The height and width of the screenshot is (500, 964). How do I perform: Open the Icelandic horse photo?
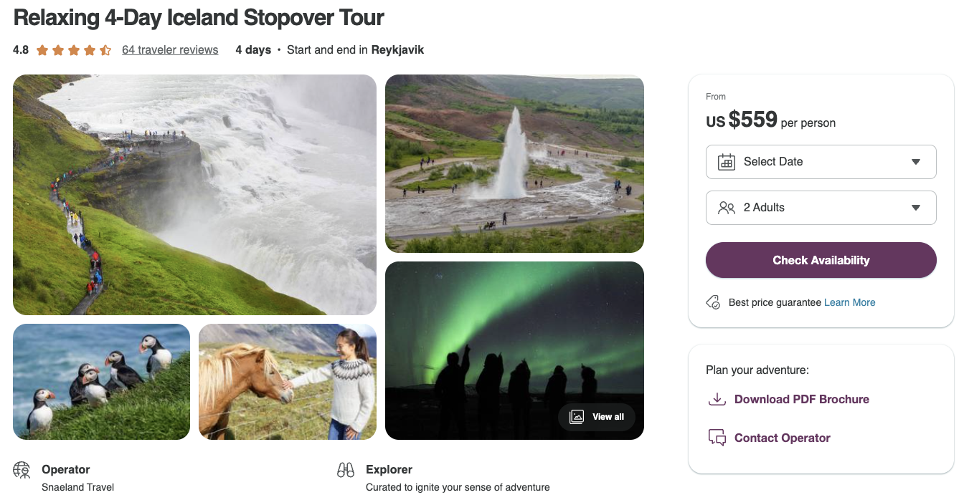point(287,382)
